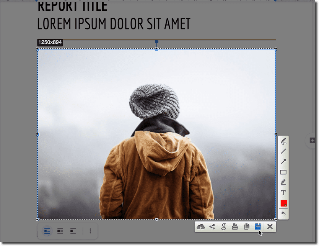Undo the last annotation
Viewport: 319px width, 246px height.
click(283, 214)
